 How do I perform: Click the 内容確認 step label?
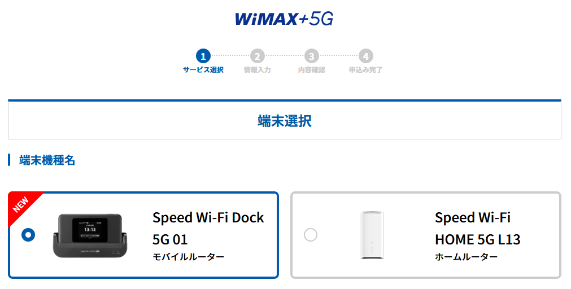point(311,70)
